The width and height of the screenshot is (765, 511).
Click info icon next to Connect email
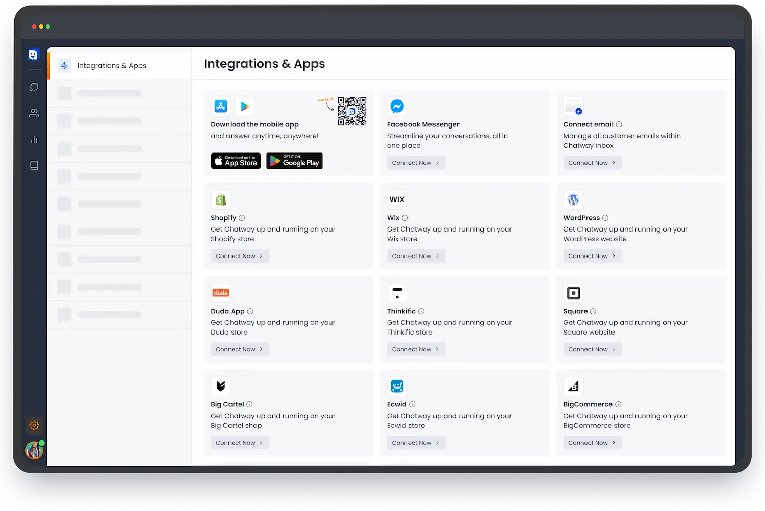pyautogui.click(x=619, y=124)
